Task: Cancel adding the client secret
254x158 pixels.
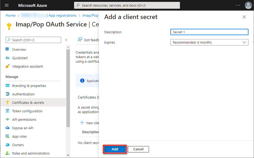Action: [138, 149]
